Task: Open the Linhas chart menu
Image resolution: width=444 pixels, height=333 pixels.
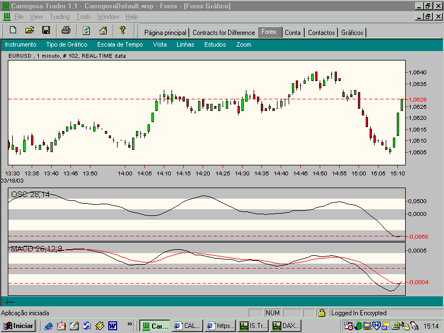Action: 185,44
